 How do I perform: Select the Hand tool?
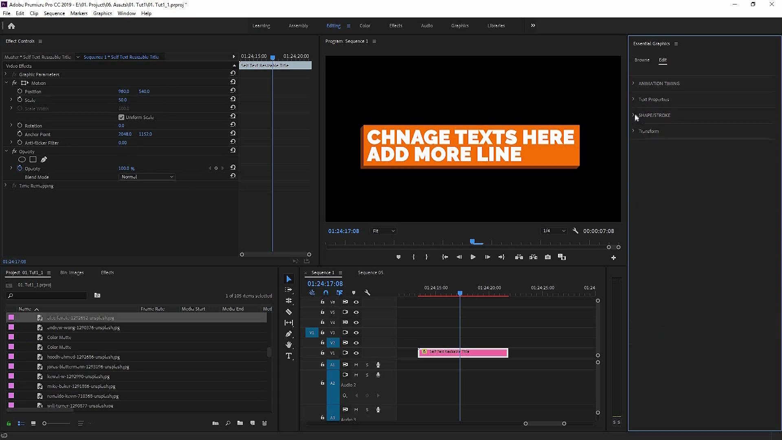tap(289, 345)
